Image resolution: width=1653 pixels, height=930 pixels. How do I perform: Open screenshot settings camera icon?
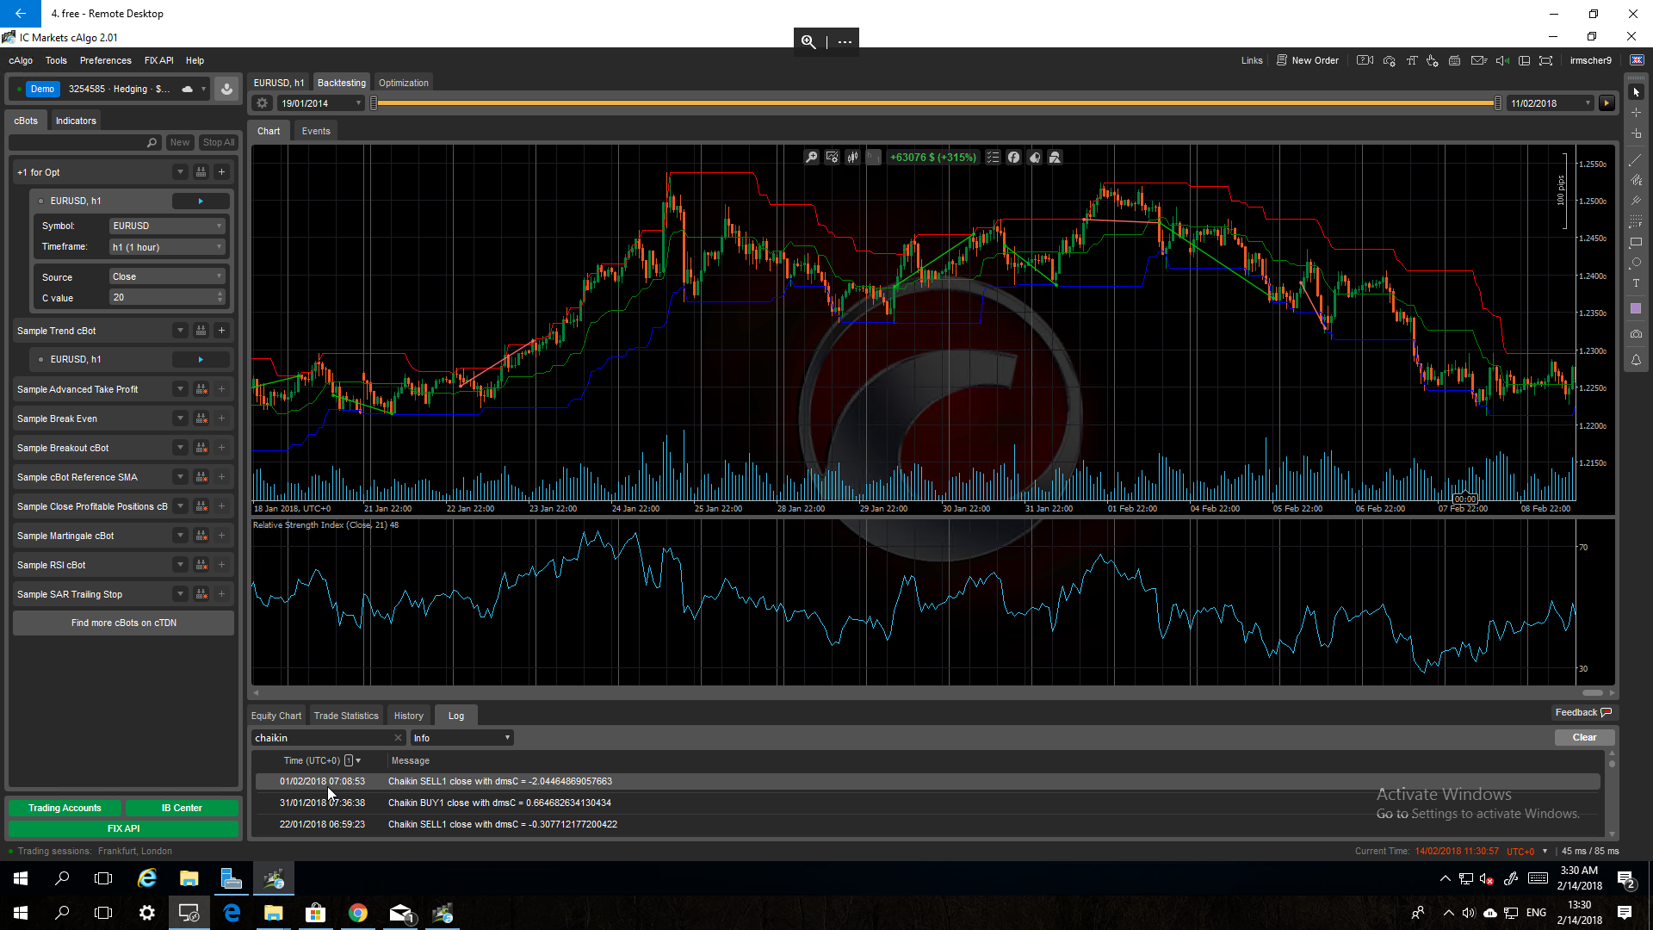tap(1389, 60)
